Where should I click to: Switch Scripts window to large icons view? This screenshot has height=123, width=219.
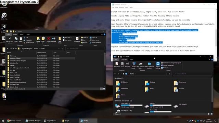point(104,89)
